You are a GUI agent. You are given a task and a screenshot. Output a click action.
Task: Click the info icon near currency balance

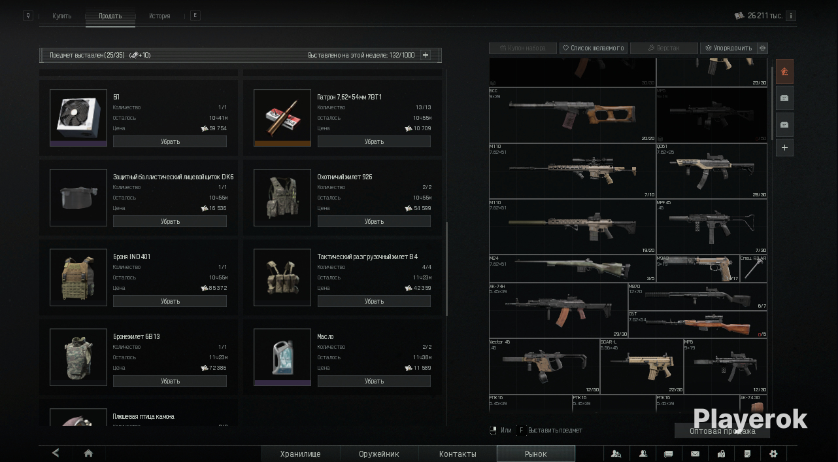(791, 16)
